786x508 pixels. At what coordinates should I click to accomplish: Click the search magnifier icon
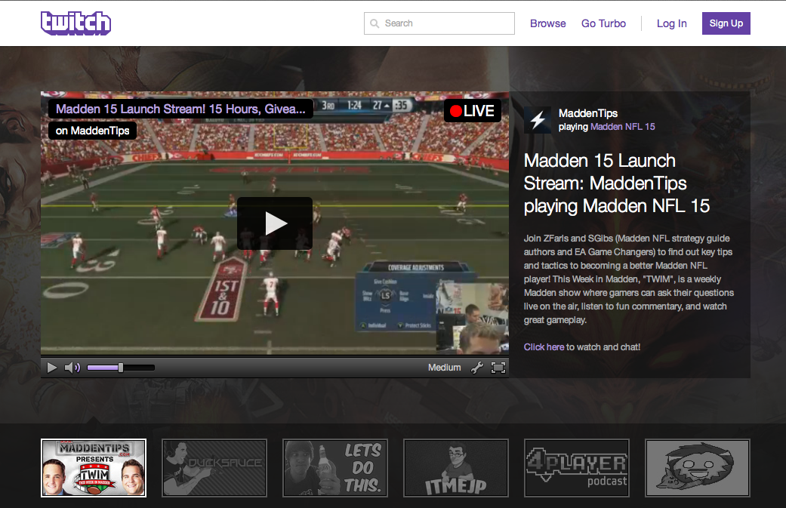pyautogui.click(x=375, y=23)
